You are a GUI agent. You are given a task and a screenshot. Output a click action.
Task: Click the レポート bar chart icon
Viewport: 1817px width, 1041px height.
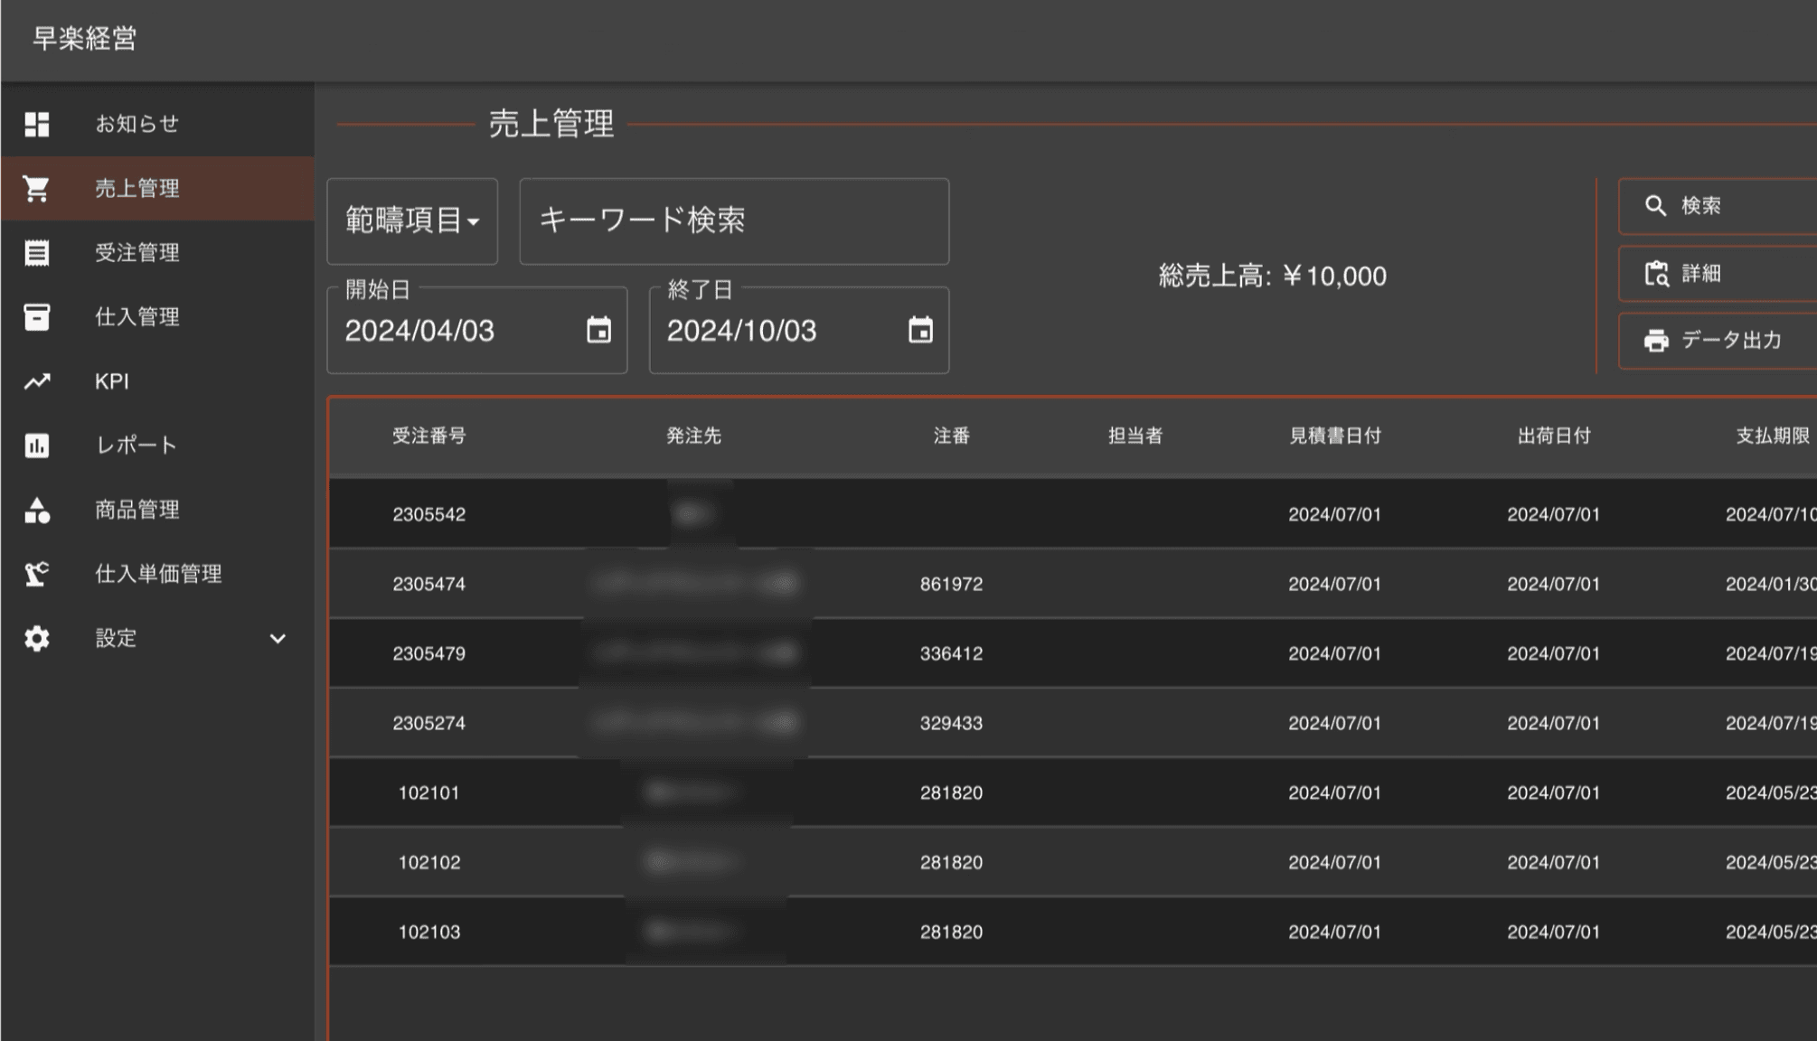[x=37, y=445]
